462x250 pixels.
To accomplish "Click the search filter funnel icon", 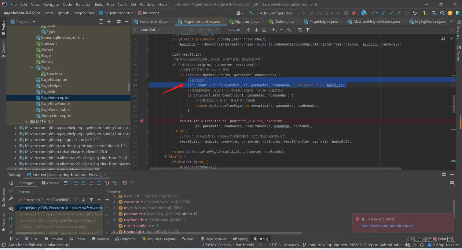I will 308,30.
